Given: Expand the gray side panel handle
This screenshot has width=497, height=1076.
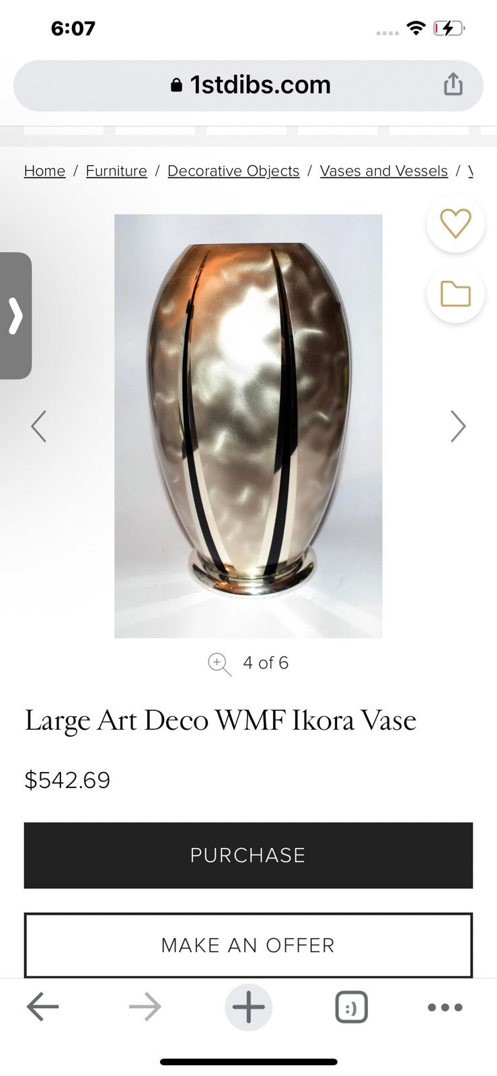Looking at the screenshot, I should point(15,316).
